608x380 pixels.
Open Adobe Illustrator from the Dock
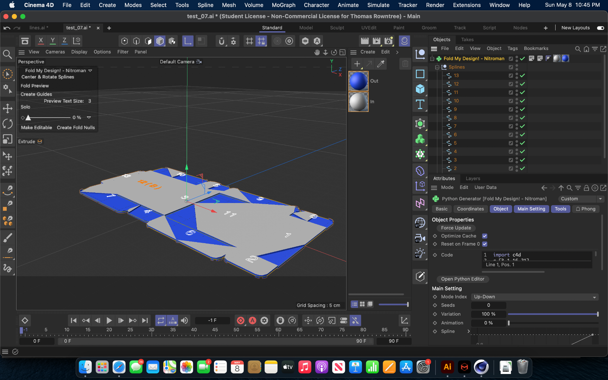447,367
